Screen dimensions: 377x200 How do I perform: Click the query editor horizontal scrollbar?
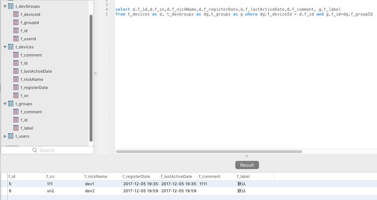(x=209, y=151)
